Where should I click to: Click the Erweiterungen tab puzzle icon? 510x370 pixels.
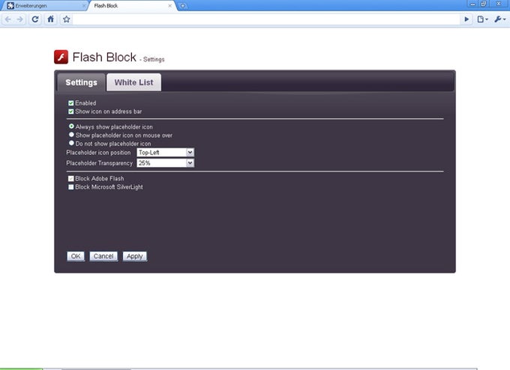coord(10,5)
